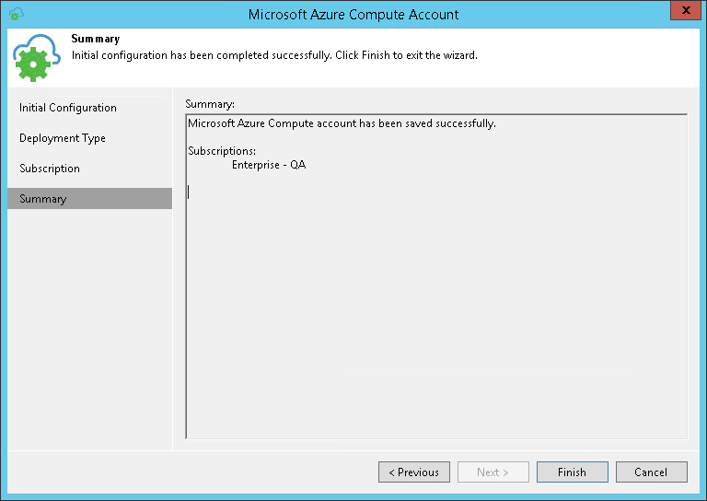This screenshot has height=501, width=707.
Task: Close the Azure Compute Account wizard window
Action: click(681, 13)
